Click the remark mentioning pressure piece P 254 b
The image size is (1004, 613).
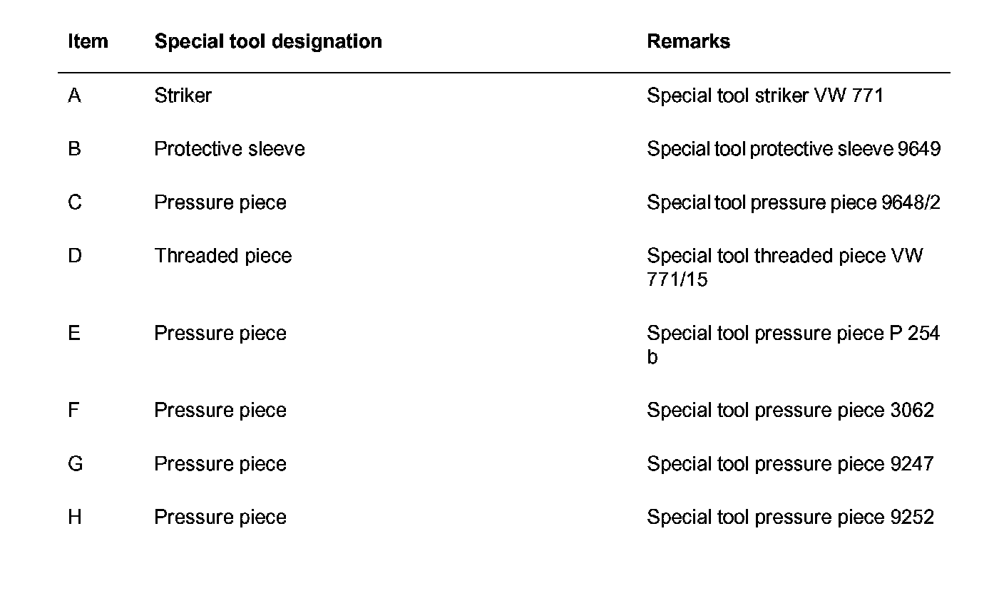[x=792, y=344]
